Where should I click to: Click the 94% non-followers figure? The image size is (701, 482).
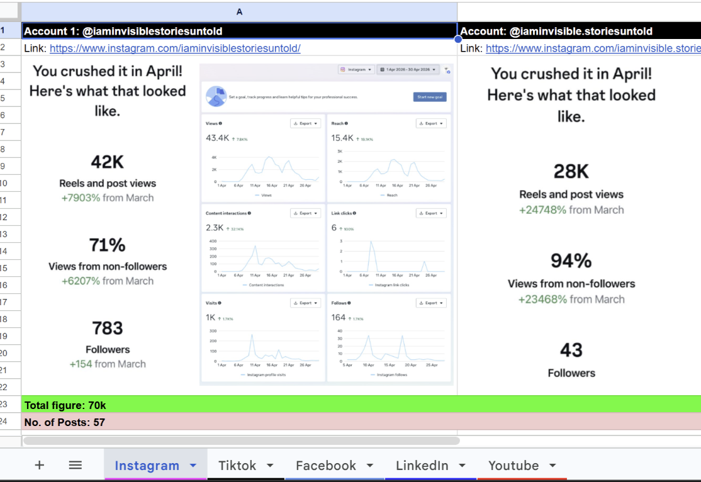(x=571, y=261)
